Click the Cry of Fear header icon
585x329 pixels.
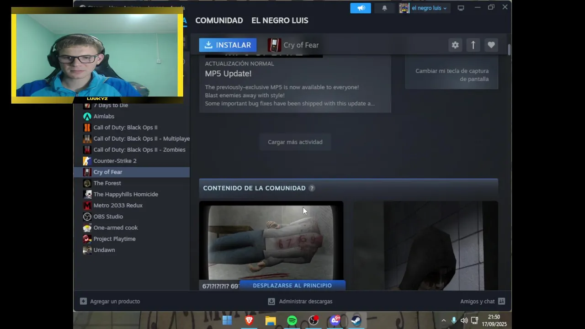point(274,45)
